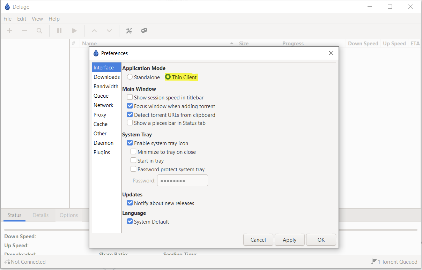The width and height of the screenshot is (422, 270).
Task: Click the Queue Down arrow icon
Action: [109, 31]
